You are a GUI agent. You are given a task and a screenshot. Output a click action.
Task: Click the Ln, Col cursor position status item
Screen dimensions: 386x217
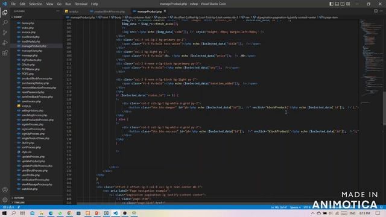[279, 207]
